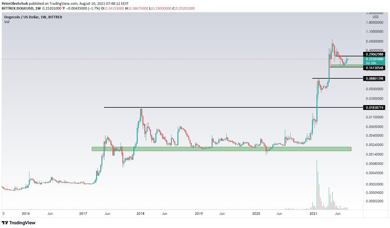This screenshot has height=228, width=390.
Task: Click the 2021 label on time axis
Action: (314, 214)
